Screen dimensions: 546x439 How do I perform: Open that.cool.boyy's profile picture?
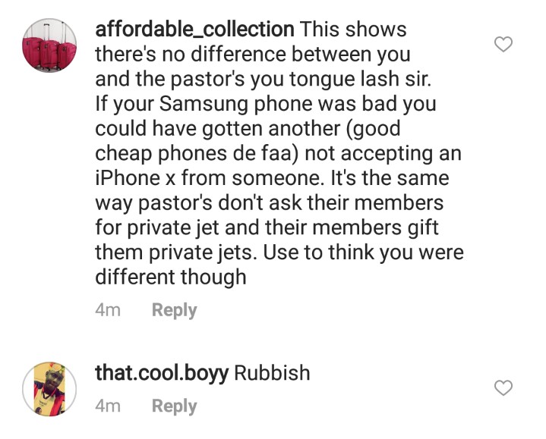49,389
